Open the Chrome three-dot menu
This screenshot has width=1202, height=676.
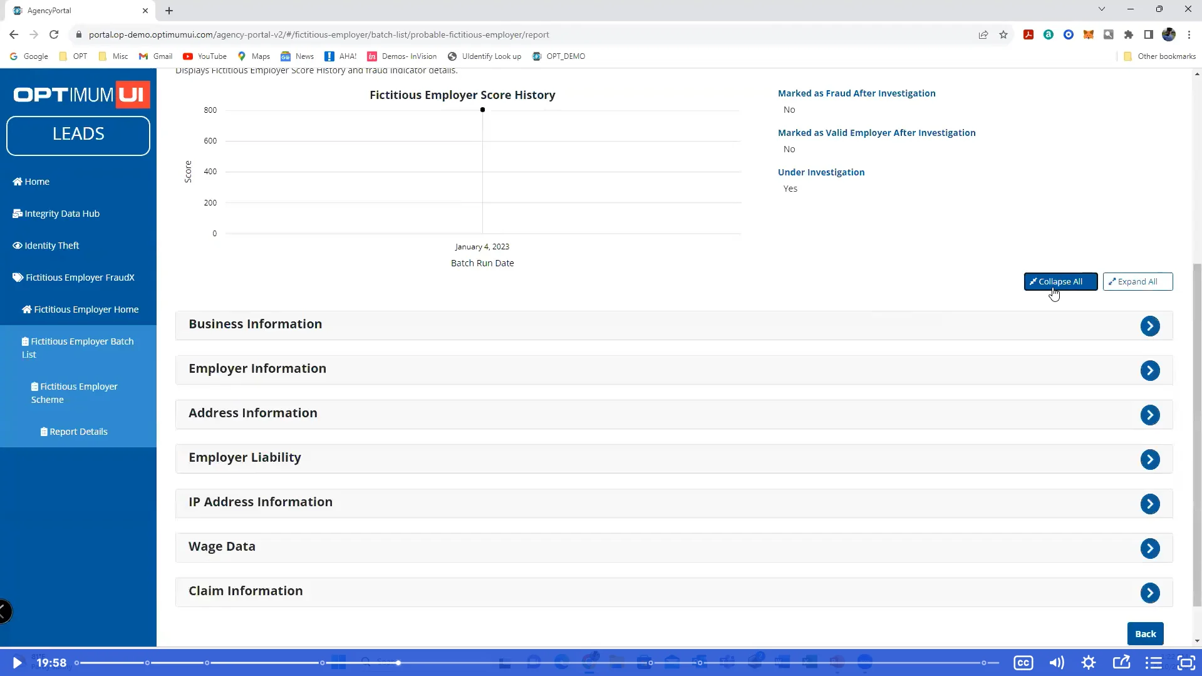[1189, 34]
